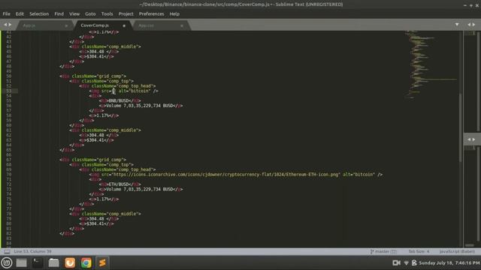481x270 pixels.
Task: Open the Help menu
Action: (x=174, y=13)
